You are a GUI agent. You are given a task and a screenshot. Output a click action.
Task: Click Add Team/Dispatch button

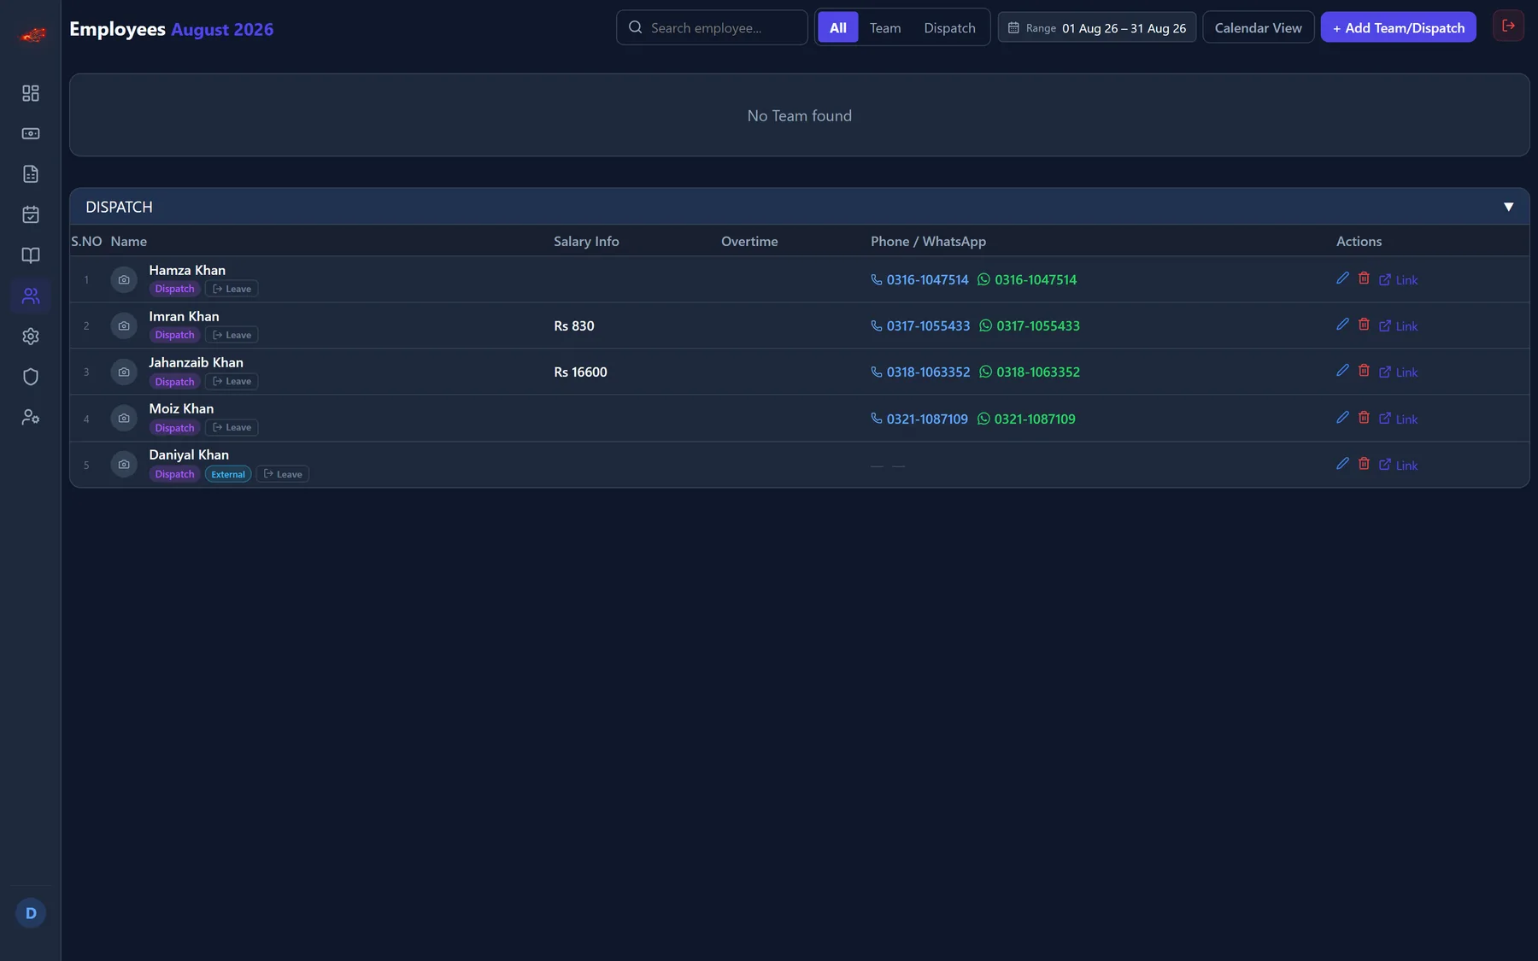click(1398, 27)
